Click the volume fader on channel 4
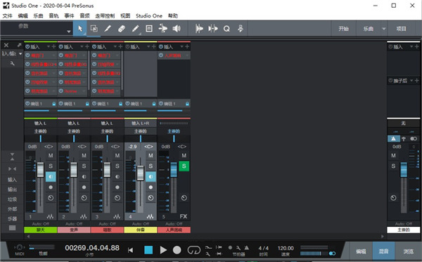 coord(141,173)
